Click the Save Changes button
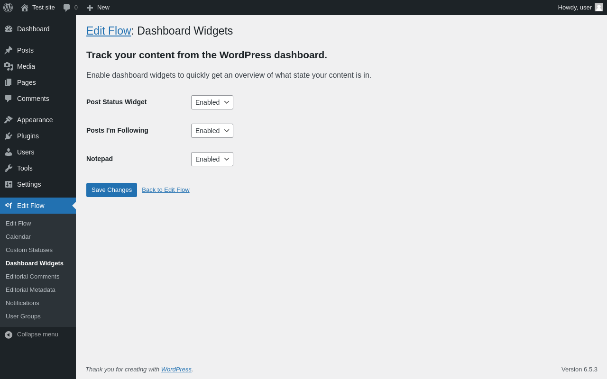 (111, 190)
